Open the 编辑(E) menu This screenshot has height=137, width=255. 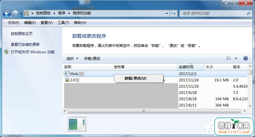(30, 23)
